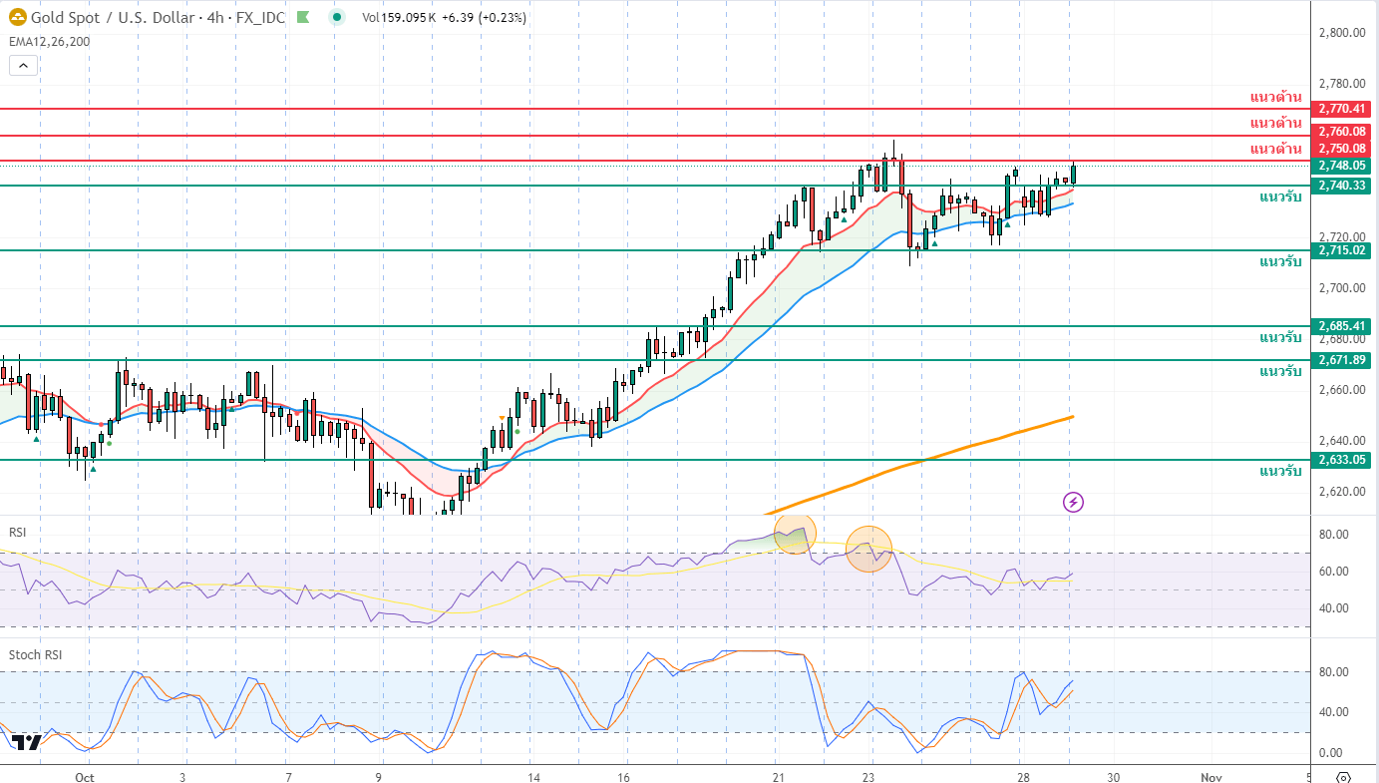Select the 2,748.05 current price label
The width and height of the screenshot is (1379, 783).
tap(1341, 166)
